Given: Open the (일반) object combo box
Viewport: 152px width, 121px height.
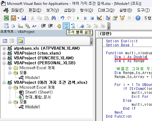Looking at the screenshot, I should tap(125, 34).
